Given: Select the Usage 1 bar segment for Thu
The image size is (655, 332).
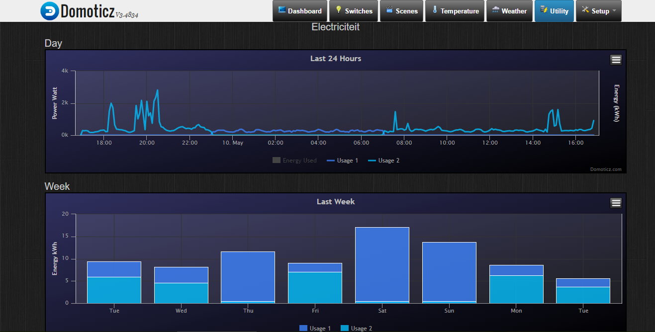Looking at the screenshot, I should click(248, 276).
